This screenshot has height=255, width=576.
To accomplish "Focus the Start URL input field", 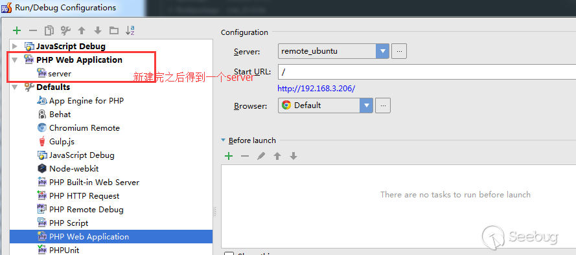I will click(x=427, y=72).
